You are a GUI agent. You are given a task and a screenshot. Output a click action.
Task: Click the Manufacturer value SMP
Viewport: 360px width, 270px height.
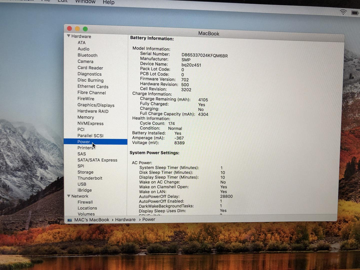pyautogui.click(x=186, y=60)
